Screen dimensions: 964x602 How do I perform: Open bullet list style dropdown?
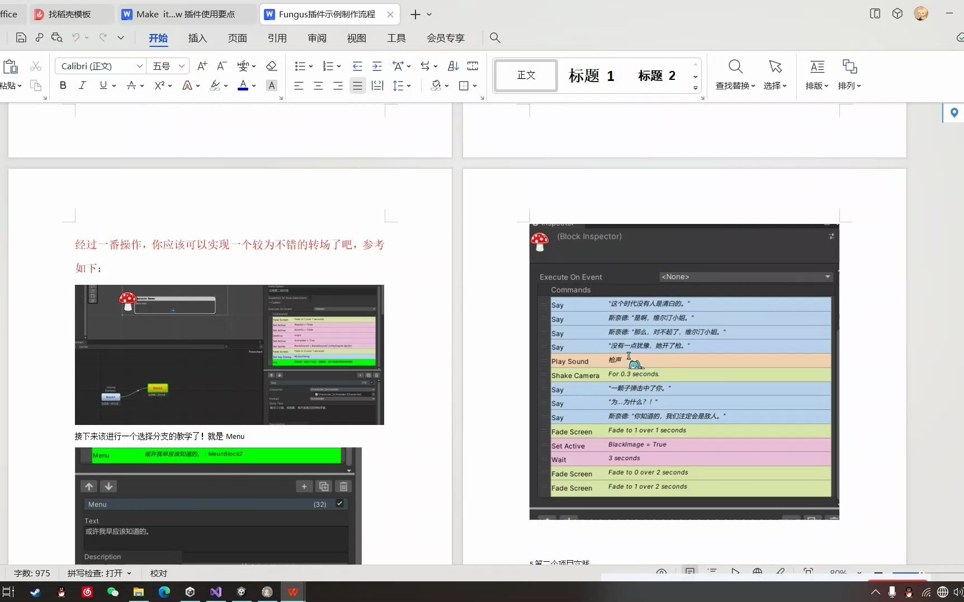pyautogui.click(x=311, y=66)
